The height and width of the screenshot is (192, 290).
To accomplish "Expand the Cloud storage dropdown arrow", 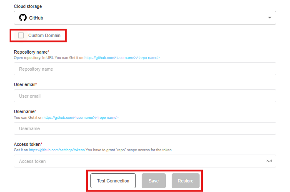I will pos(270,18).
